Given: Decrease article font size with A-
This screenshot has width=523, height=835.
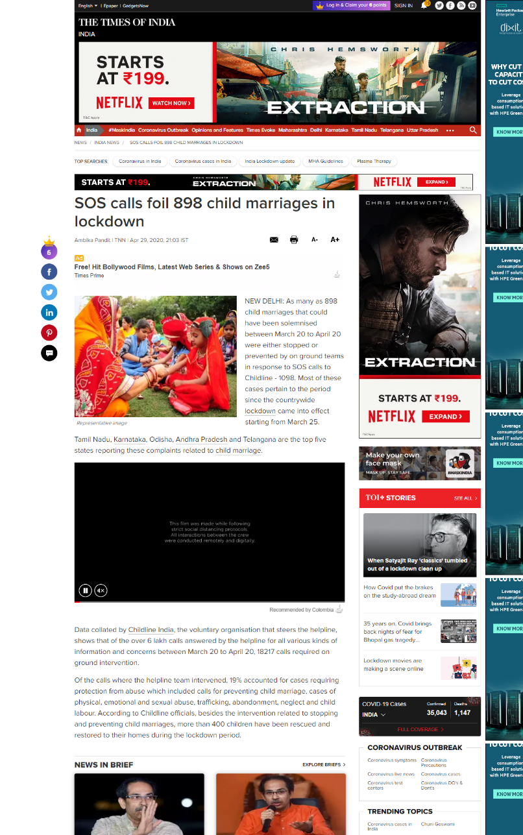Looking at the screenshot, I should pos(315,239).
